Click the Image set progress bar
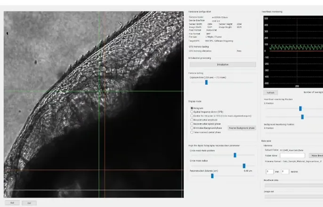Screen dimensions: 323x207 [x=294, y=197]
